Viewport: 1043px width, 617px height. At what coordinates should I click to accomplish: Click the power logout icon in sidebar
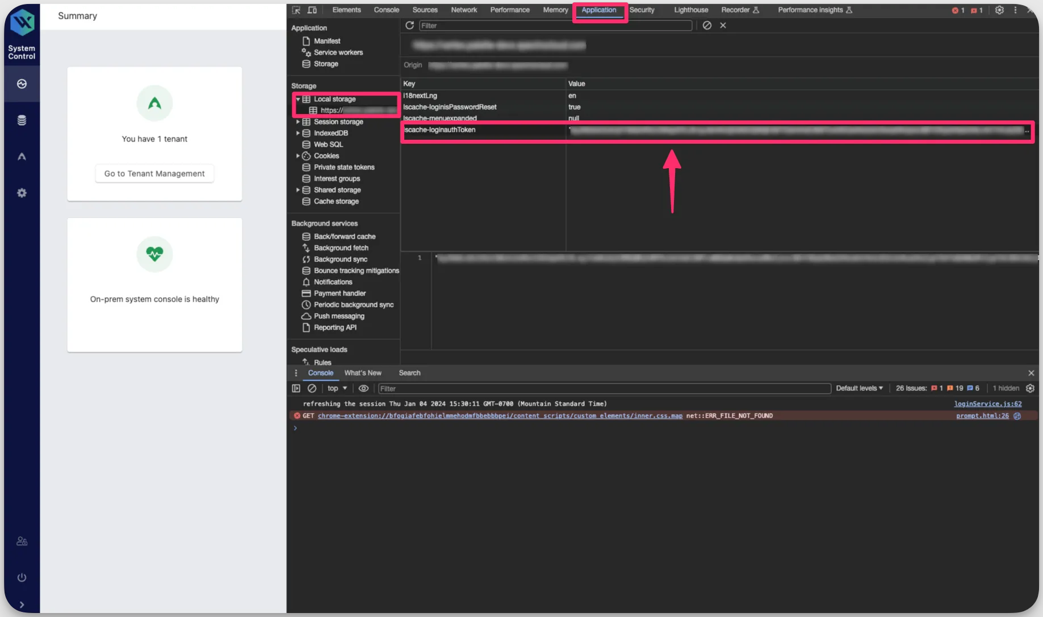click(x=22, y=577)
